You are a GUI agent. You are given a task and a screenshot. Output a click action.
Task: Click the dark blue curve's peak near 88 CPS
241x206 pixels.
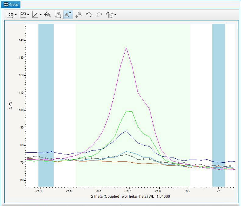[x=126, y=131]
